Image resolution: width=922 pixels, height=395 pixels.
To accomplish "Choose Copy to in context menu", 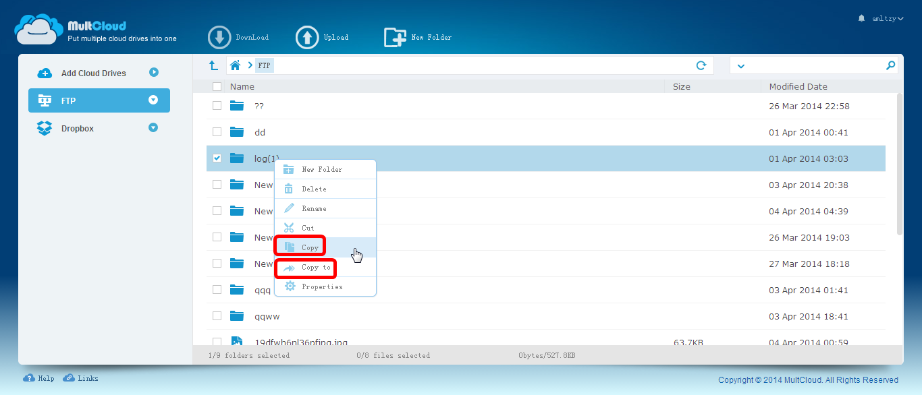I will (325, 267).
